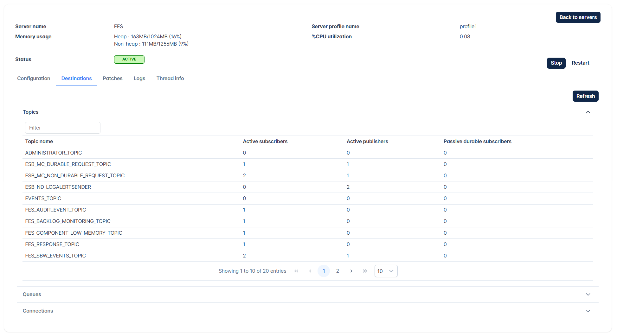Viewport: 617px width, 336px height.
Task: Click the profile1 server profile name
Action: pos(468,27)
